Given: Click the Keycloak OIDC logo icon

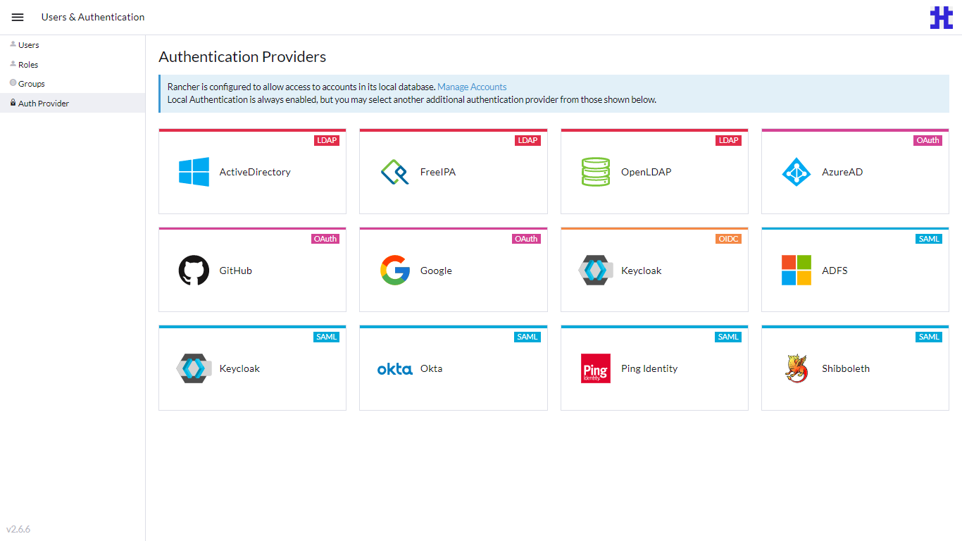Looking at the screenshot, I should coord(596,270).
